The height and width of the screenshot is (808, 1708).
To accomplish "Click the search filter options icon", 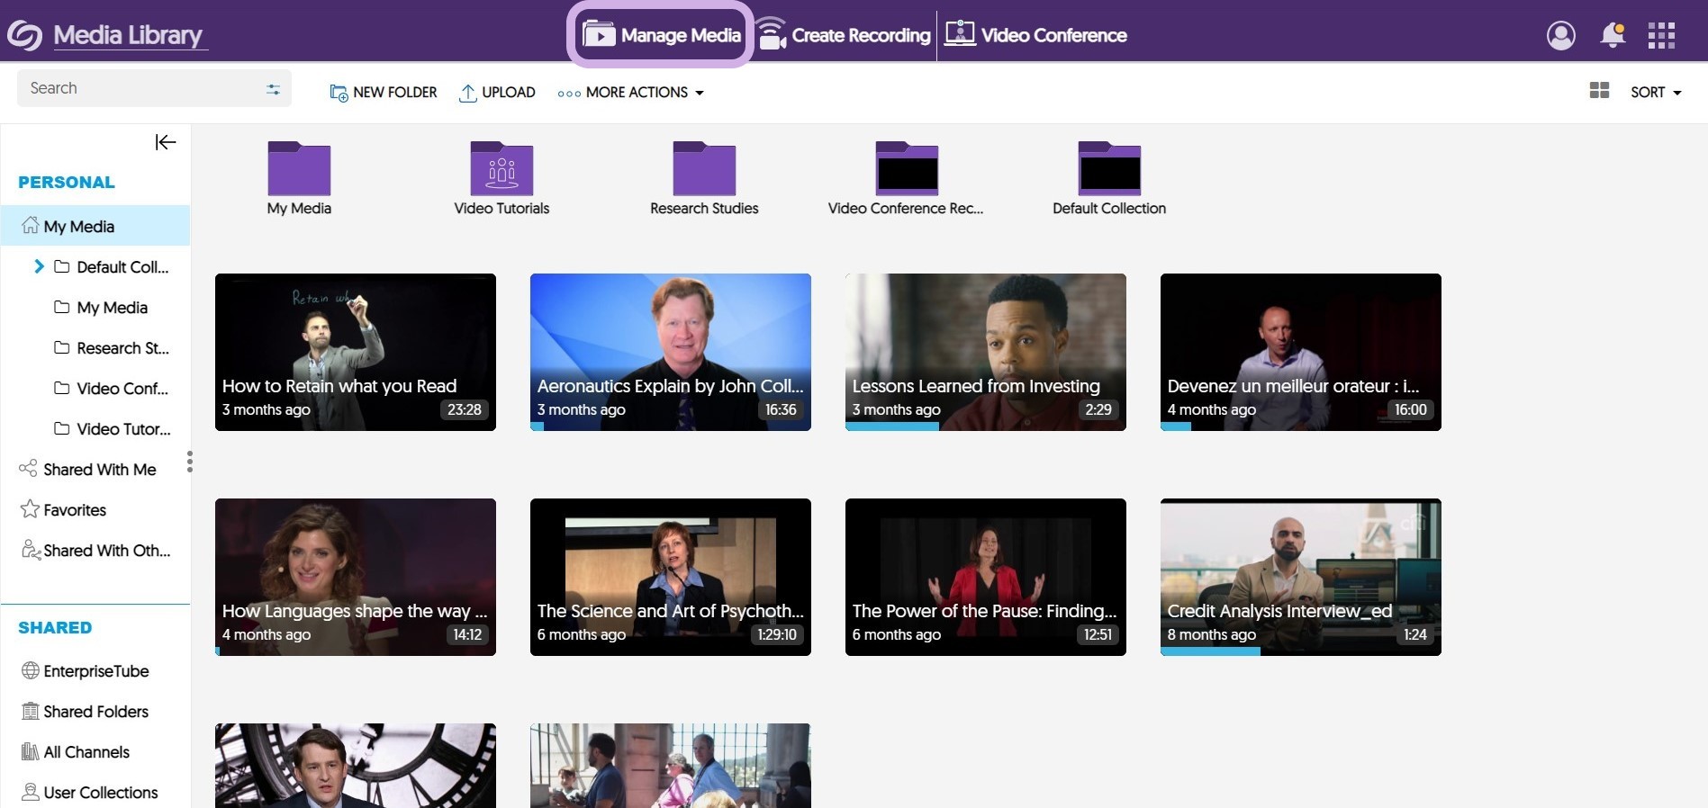I will coord(273,89).
